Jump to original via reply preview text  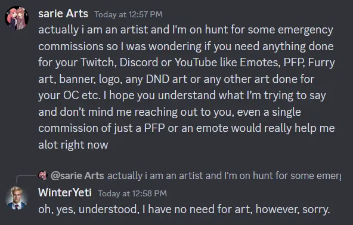(224, 175)
